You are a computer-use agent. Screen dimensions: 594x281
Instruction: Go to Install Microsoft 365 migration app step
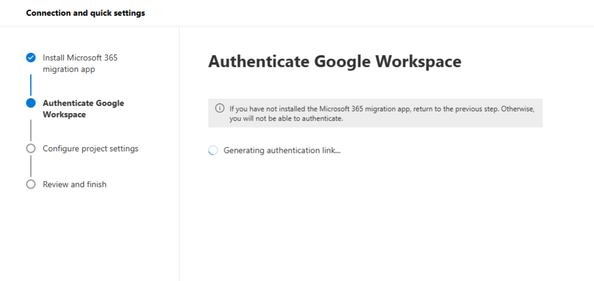pos(80,63)
